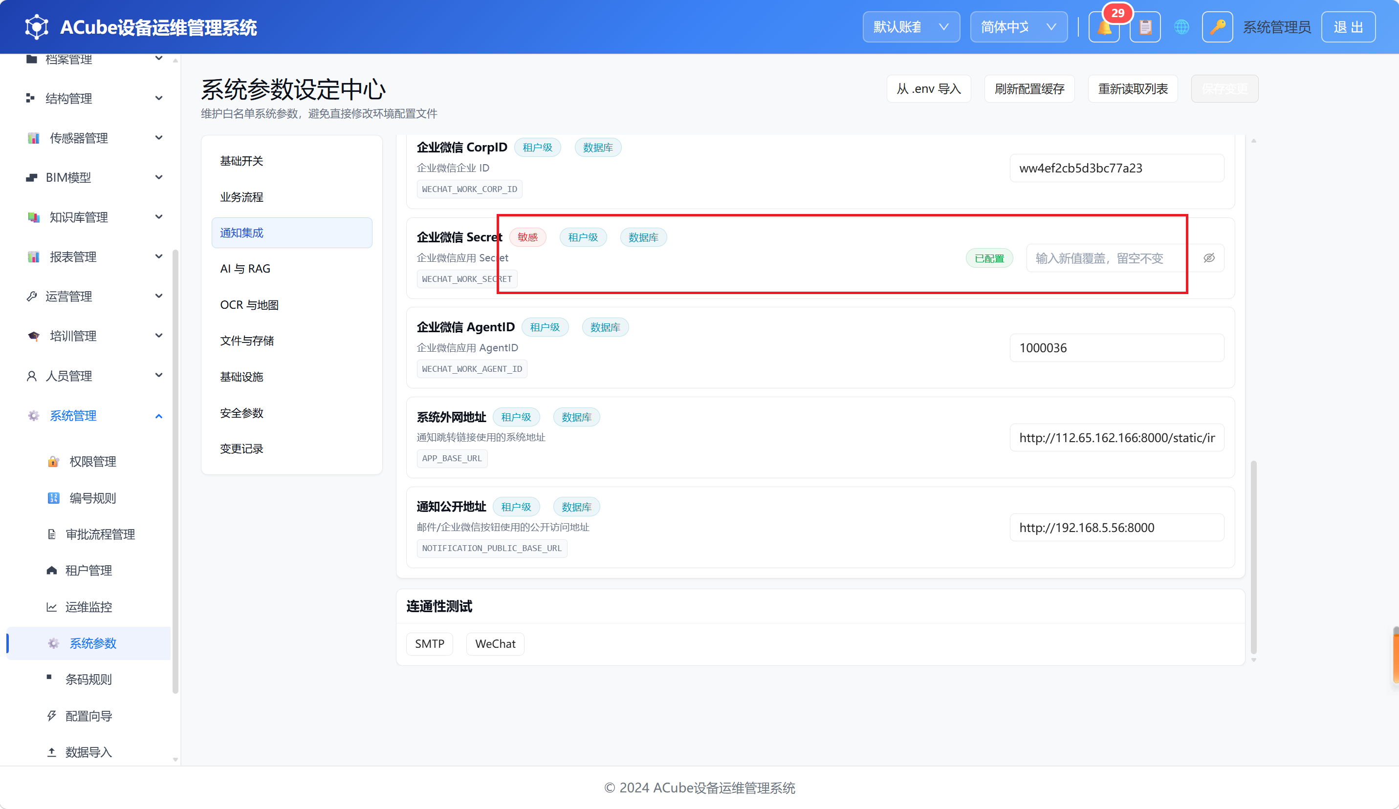Focus the 系统外网地址 input field
Screen dimensions: 1399x809
[x=1116, y=438]
